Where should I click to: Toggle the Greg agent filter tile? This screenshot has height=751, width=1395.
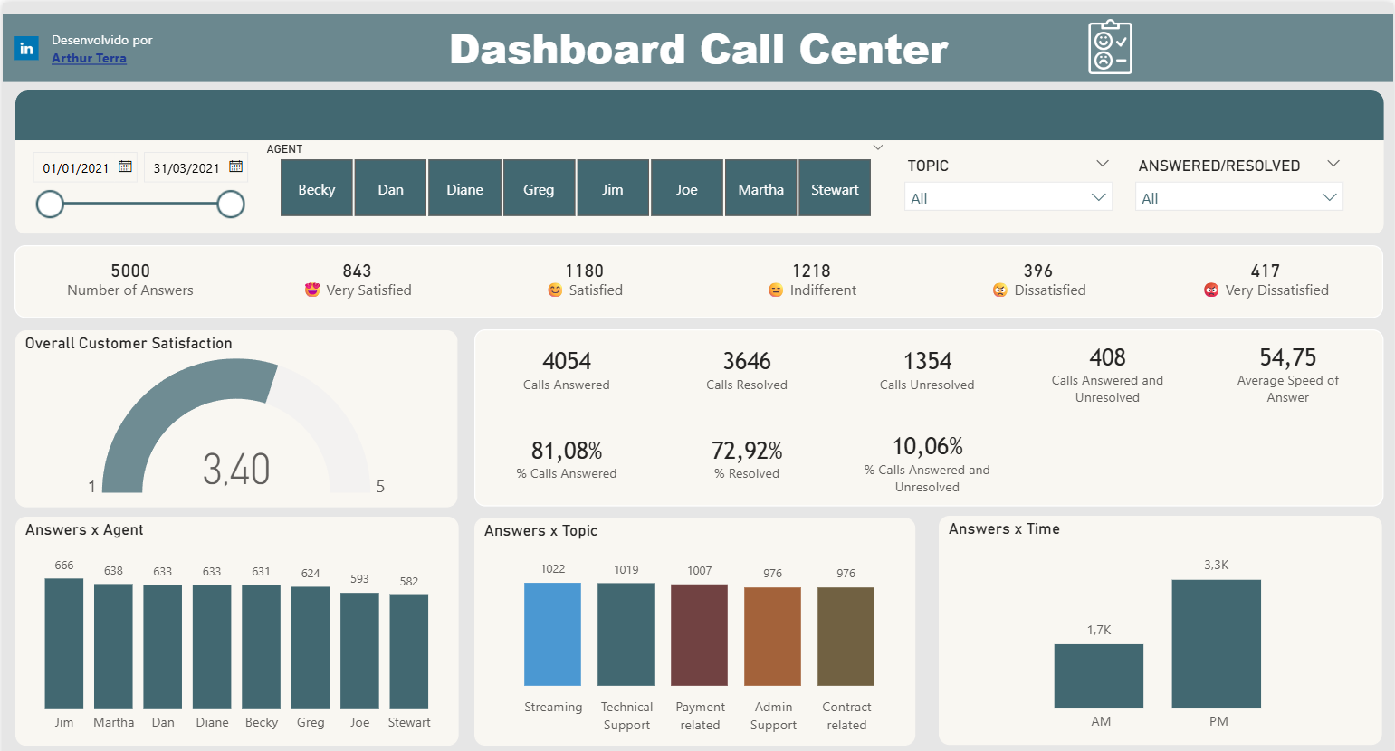point(539,188)
